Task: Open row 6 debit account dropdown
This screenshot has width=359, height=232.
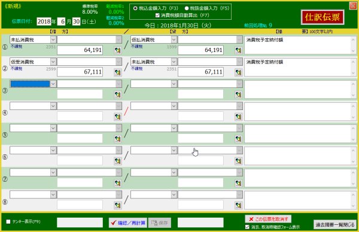Action: tap(53, 150)
